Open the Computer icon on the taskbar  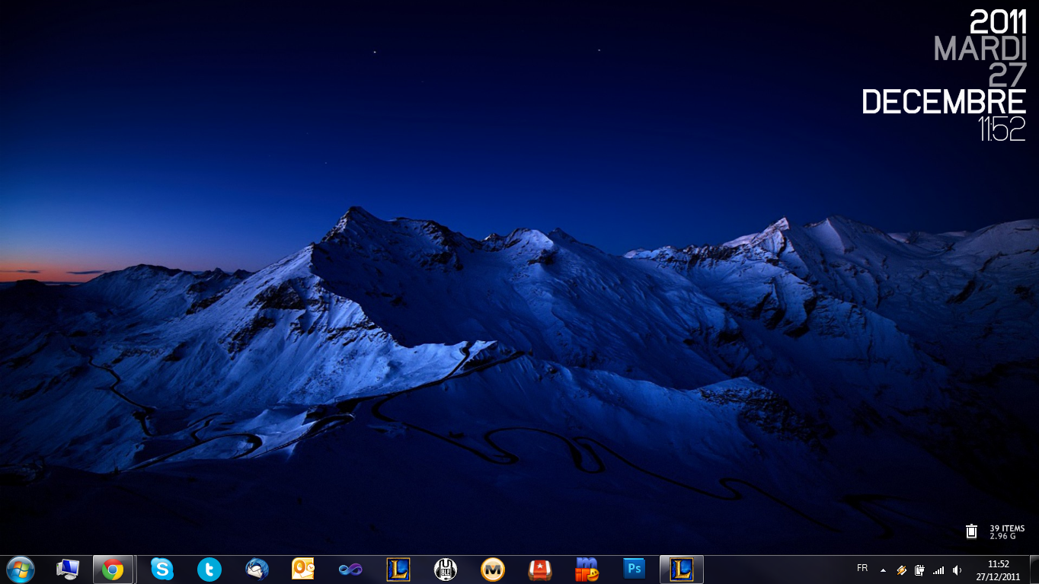[x=68, y=570]
